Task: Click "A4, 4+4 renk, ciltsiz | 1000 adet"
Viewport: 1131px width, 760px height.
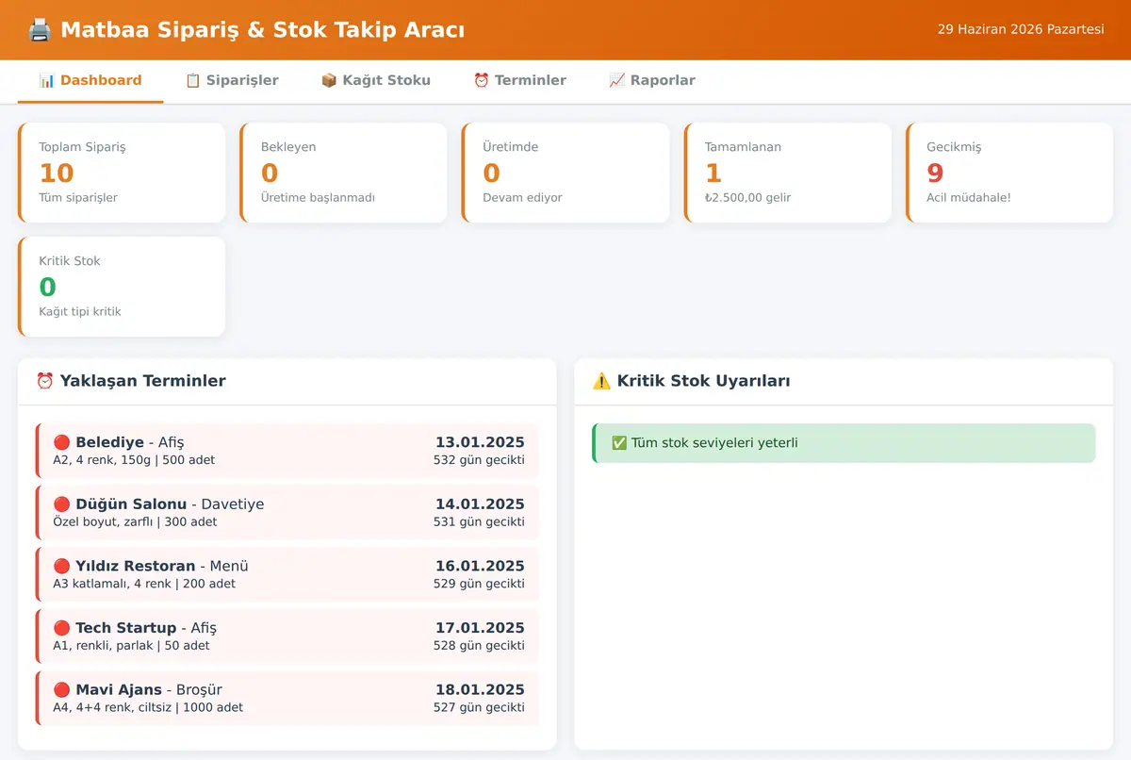Action: (x=148, y=708)
